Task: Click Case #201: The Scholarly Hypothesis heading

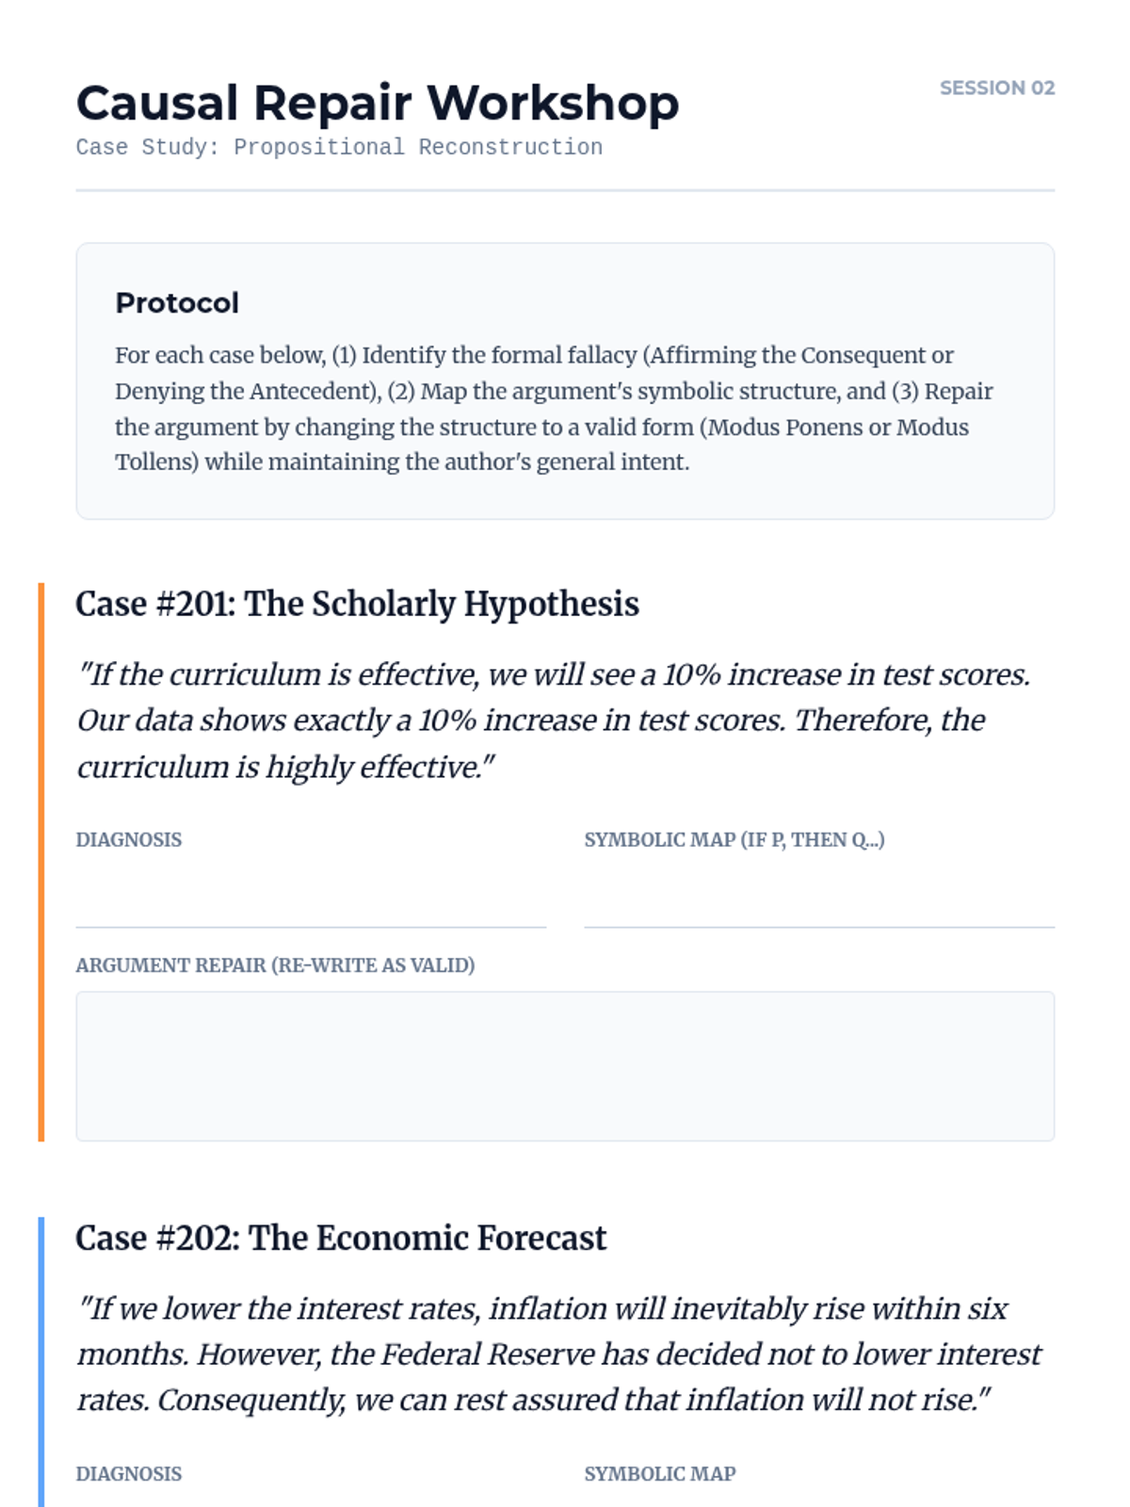Action: click(357, 604)
